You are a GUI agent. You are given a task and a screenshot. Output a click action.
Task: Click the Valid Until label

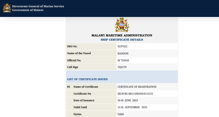click(x=80, y=107)
